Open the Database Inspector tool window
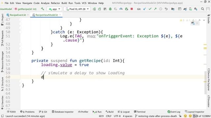 [x=63, y=112]
